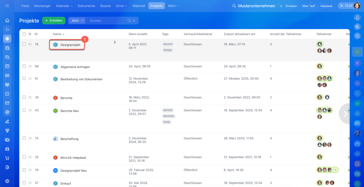
Task: Click the Vertraulichkeitslevel column header
Action: 198,34
